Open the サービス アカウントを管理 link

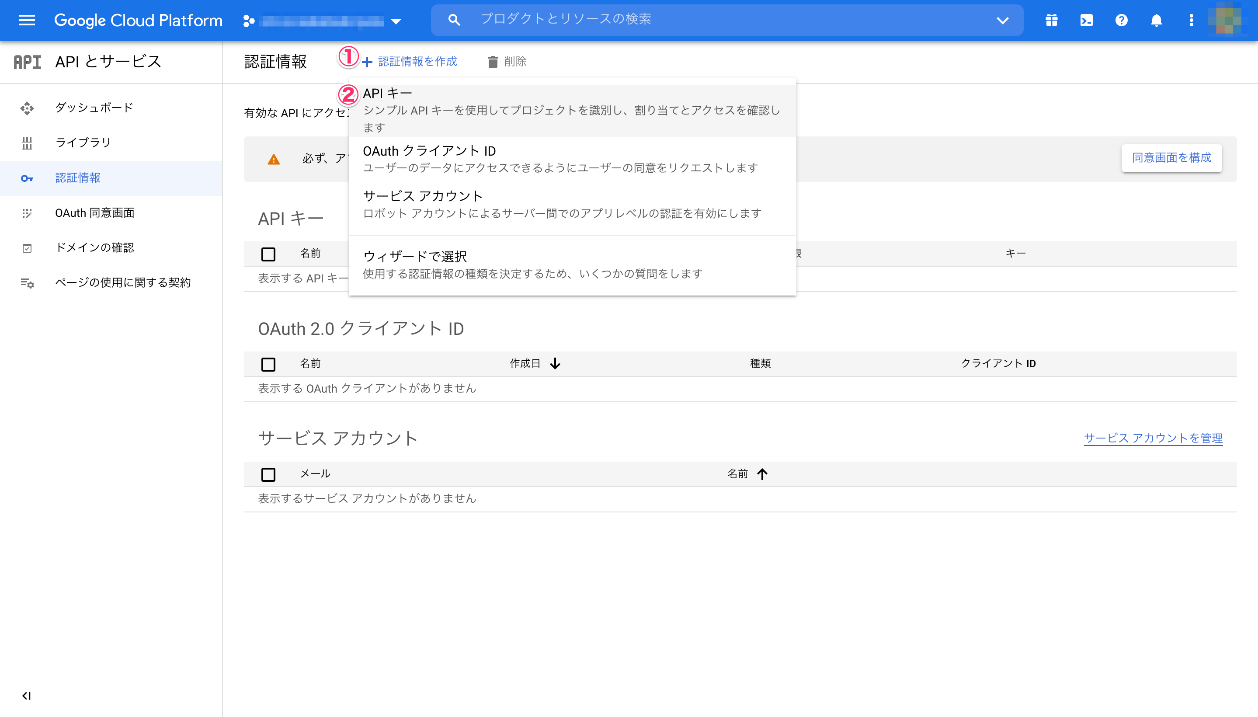pos(1153,438)
